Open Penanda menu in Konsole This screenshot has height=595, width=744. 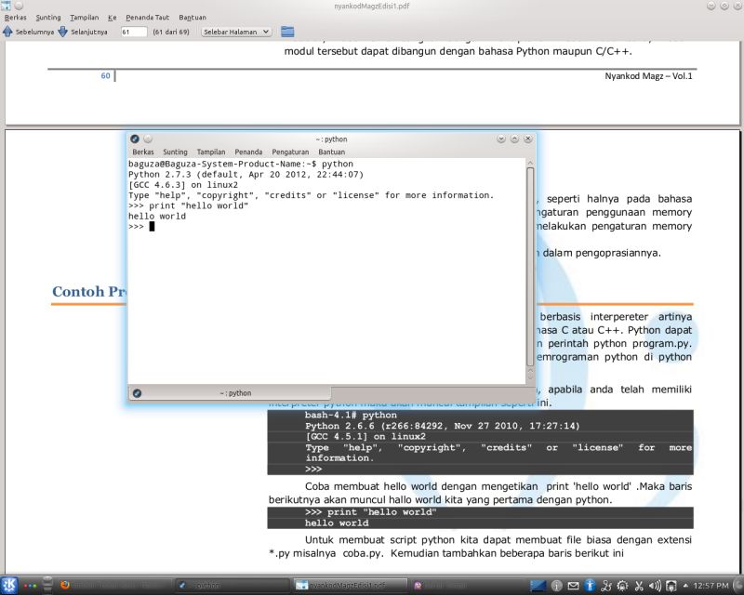point(248,152)
